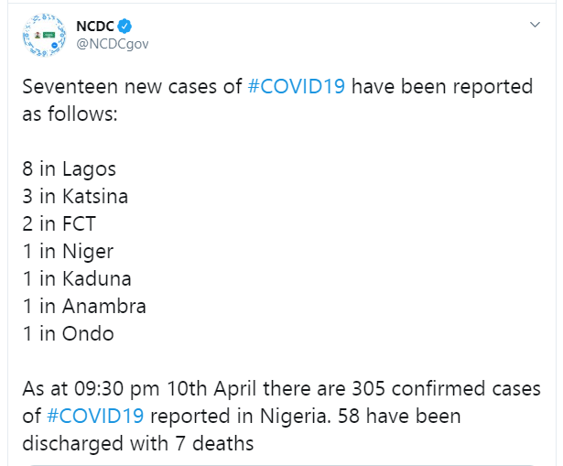This screenshot has width=563, height=466.
Task: Click the 'As at 09:30 pm' text
Action: (91, 388)
